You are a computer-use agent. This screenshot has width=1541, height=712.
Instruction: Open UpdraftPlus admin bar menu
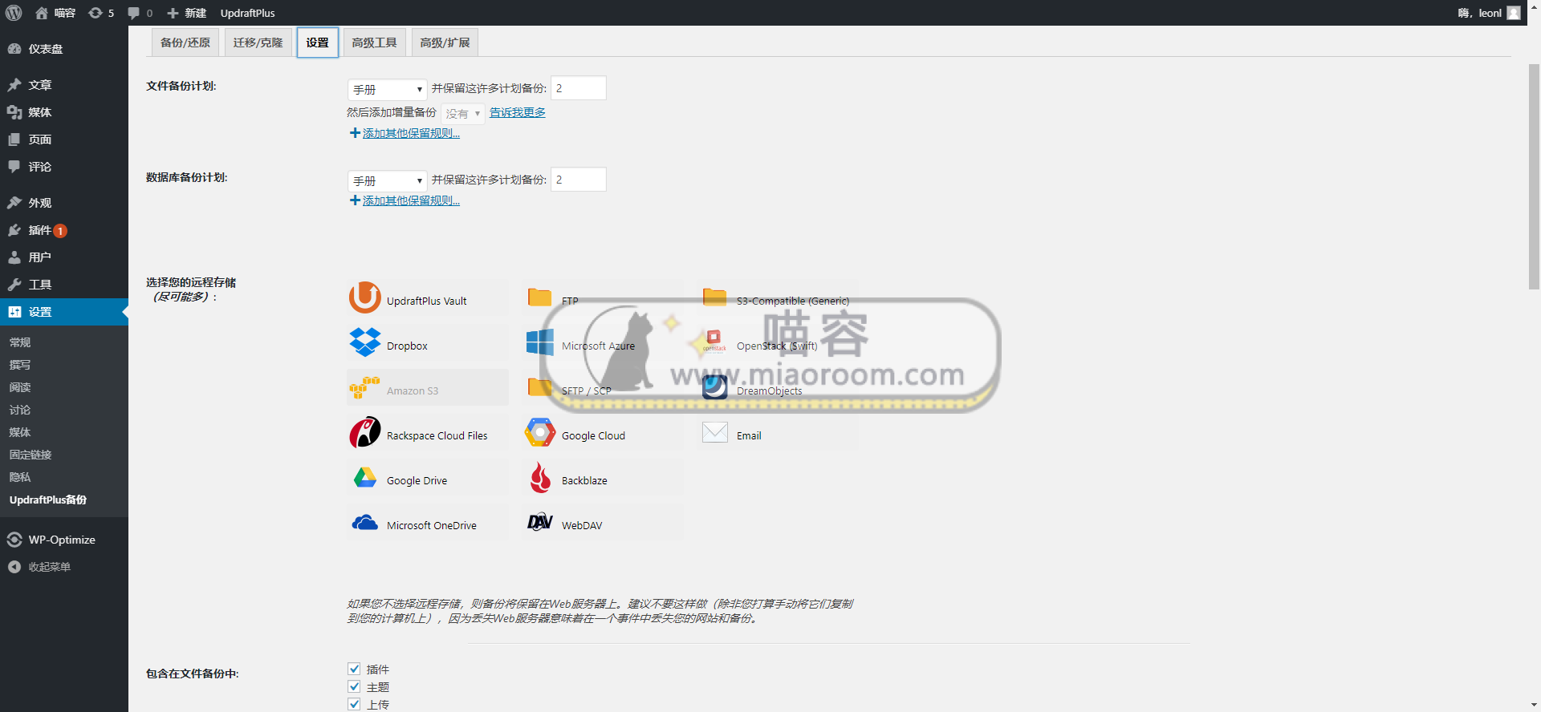pyautogui.click(x=247, y=13)
